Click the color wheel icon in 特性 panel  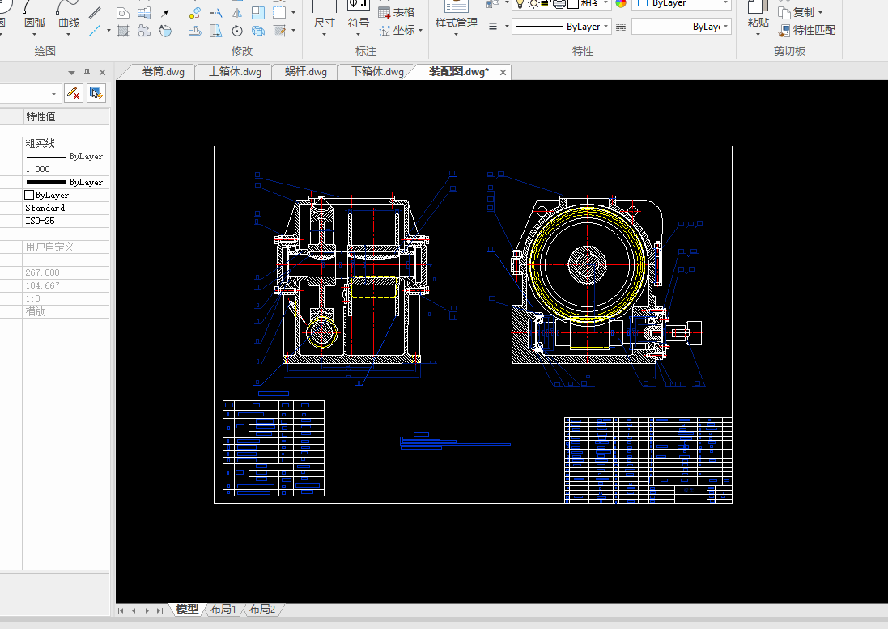621,3
